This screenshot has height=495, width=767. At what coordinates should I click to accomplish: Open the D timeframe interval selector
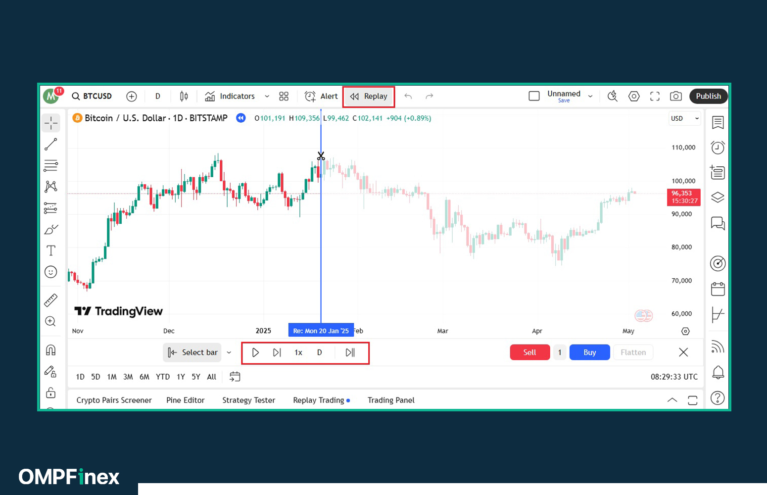pos(158,97)
